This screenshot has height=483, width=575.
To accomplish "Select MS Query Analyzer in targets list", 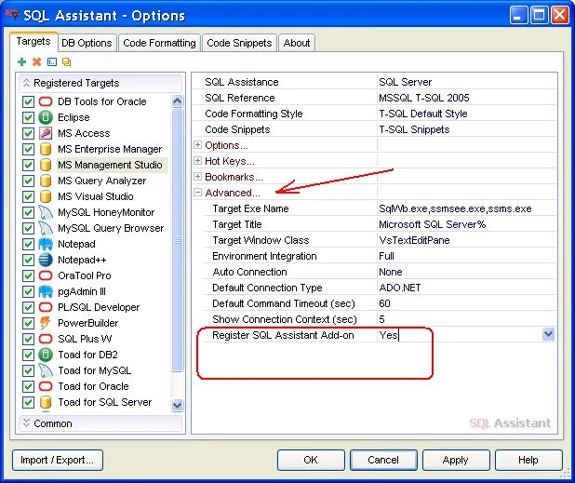I will pos(102,181).
